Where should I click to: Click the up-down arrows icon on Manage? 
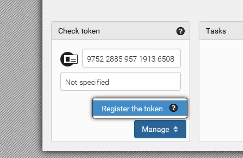176,129
